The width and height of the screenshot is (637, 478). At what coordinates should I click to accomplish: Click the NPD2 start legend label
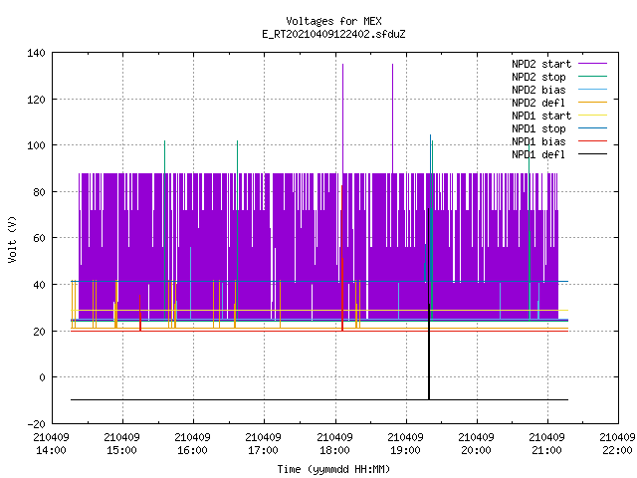[541, 64]
